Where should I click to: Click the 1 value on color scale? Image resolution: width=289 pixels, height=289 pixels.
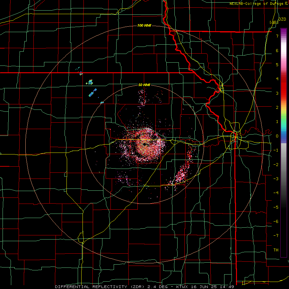(x=277, y=122)
